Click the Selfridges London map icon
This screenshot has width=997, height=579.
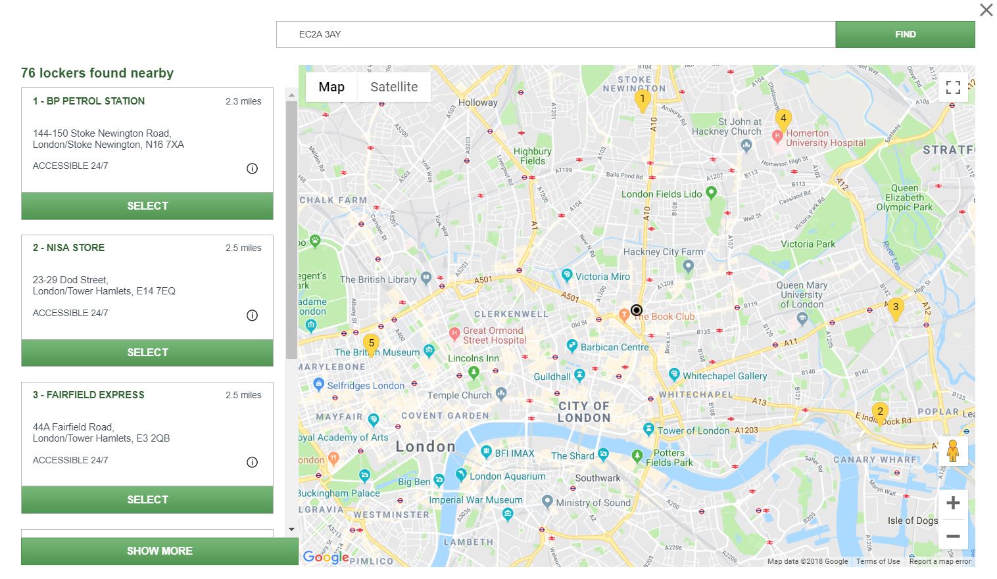[319, 384]
